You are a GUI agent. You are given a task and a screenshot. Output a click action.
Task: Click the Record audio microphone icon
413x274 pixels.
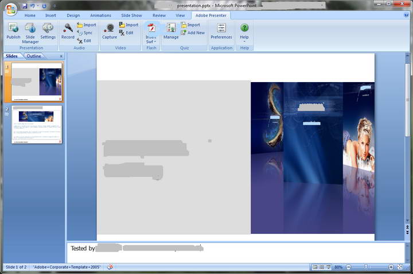point(68,29)
